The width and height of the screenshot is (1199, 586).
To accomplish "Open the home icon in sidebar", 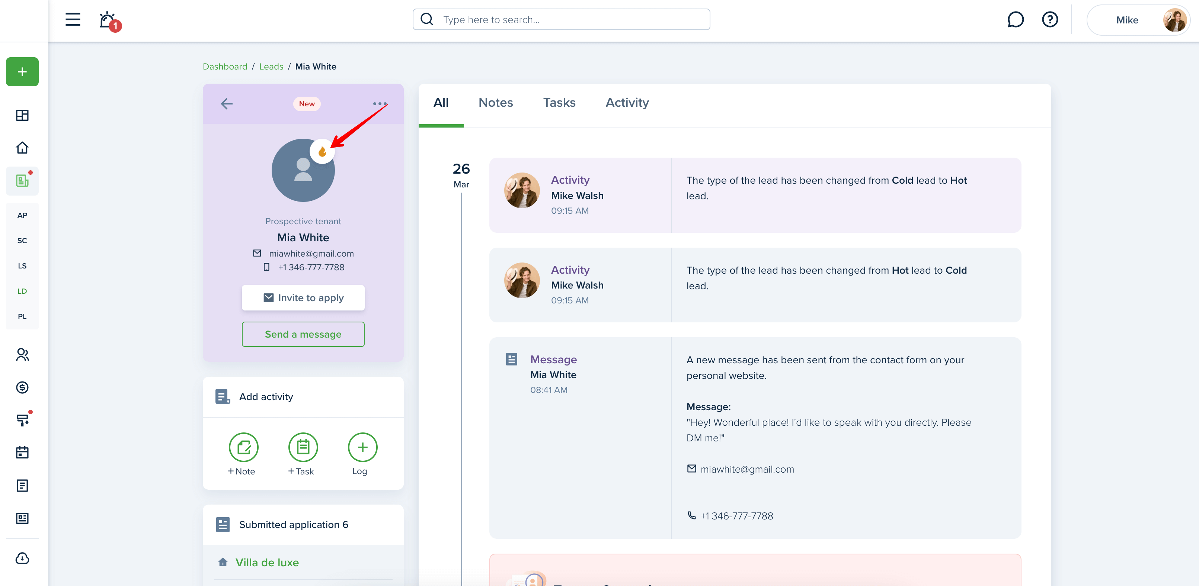I will tap(22, 148).
